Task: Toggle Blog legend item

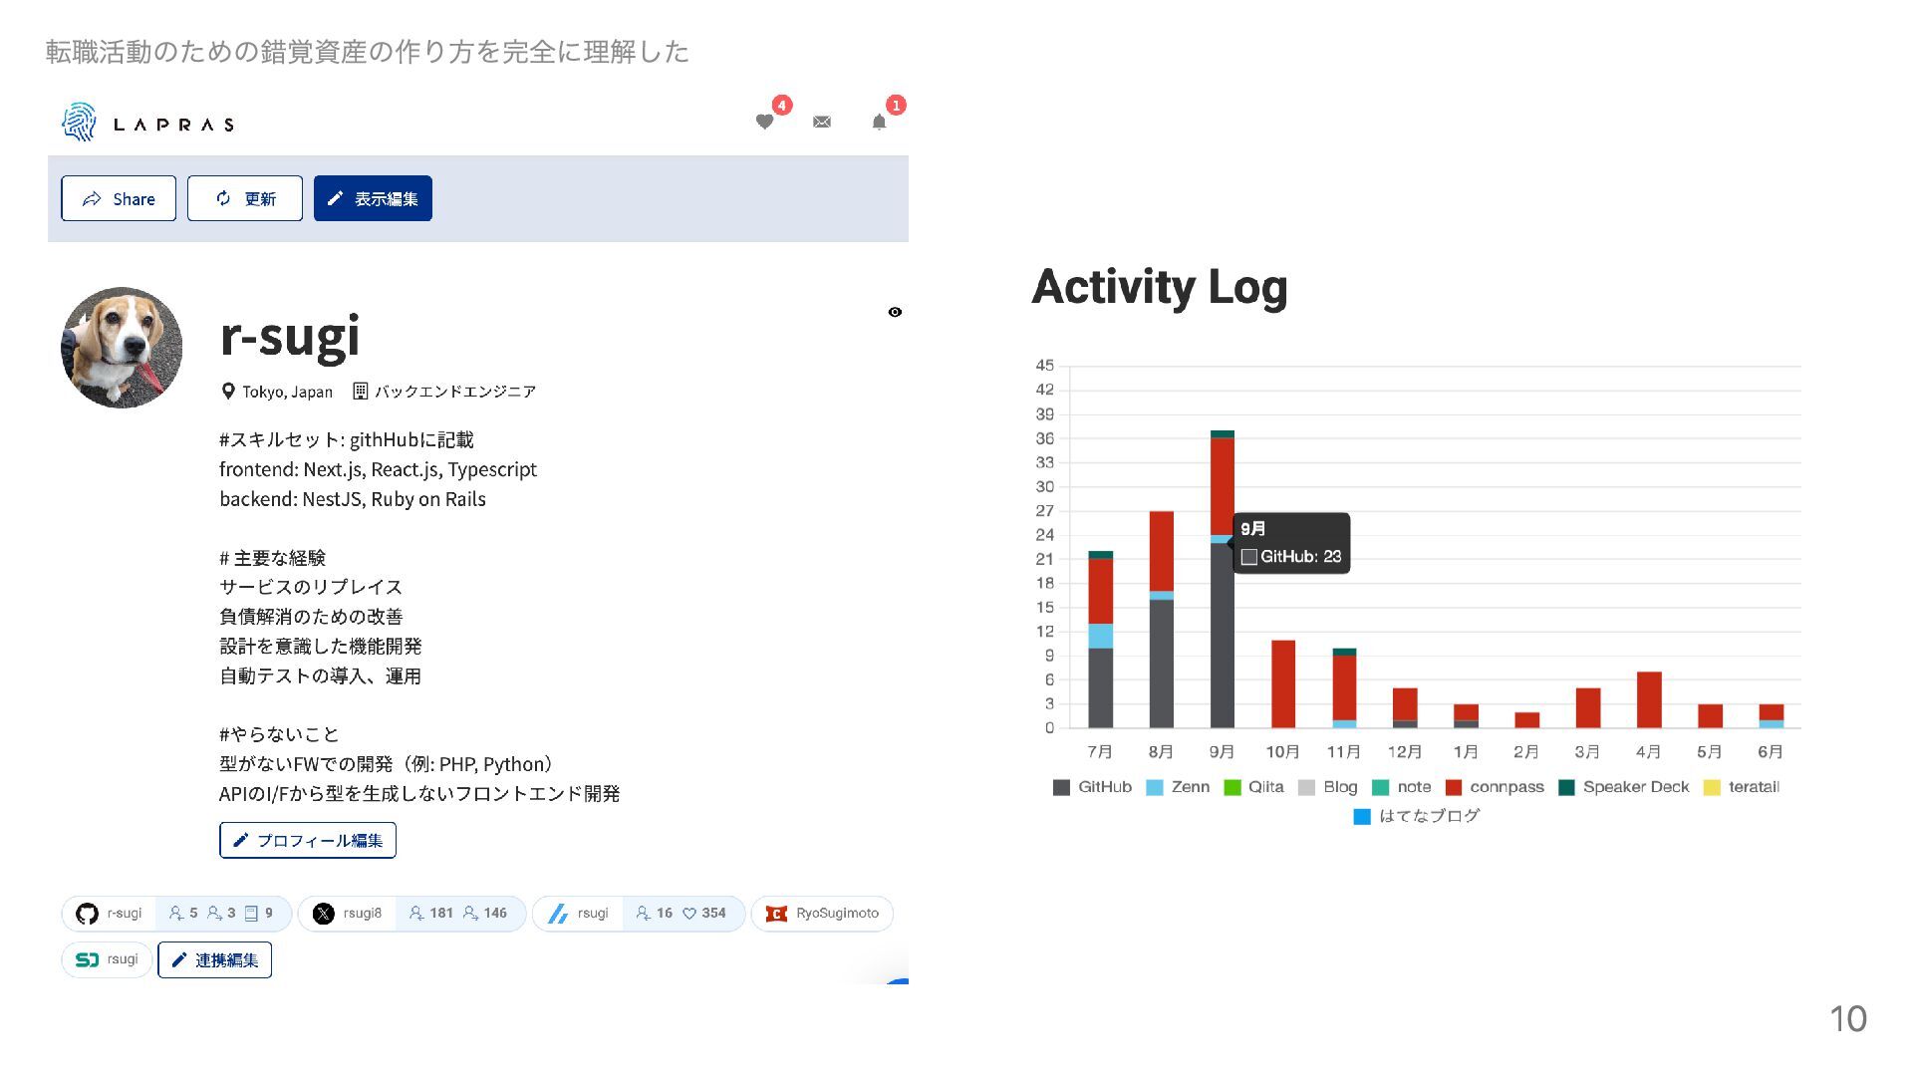Action: (x=1328, y=787)
